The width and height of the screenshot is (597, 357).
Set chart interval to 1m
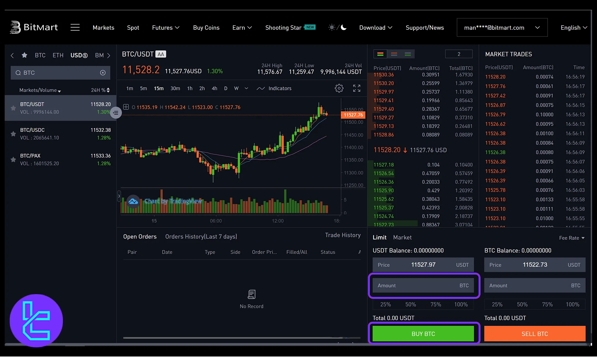(129, 88)
